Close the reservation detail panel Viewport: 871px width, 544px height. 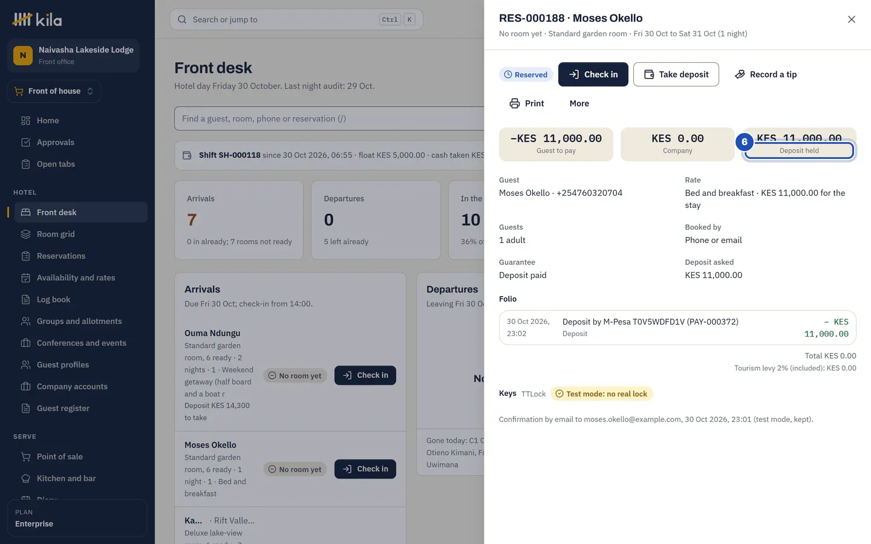click(852, 19)
